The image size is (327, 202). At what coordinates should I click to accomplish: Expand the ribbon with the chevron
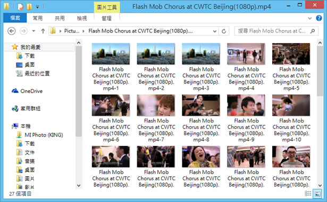[x=309, y=18]
